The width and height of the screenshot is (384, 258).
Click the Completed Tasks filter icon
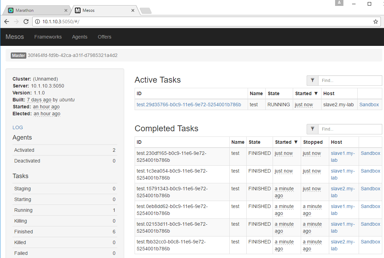pos(313,129)
